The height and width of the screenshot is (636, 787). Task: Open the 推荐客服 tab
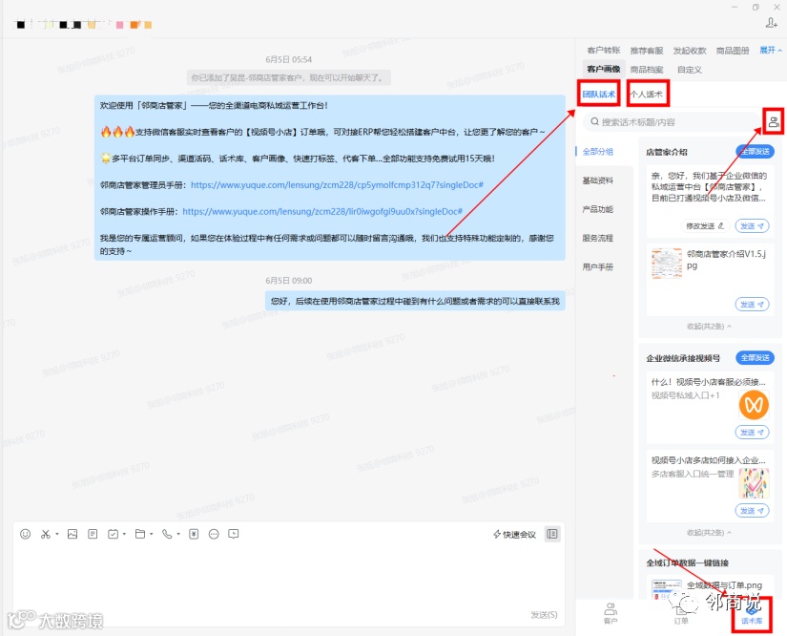[647, 51]
